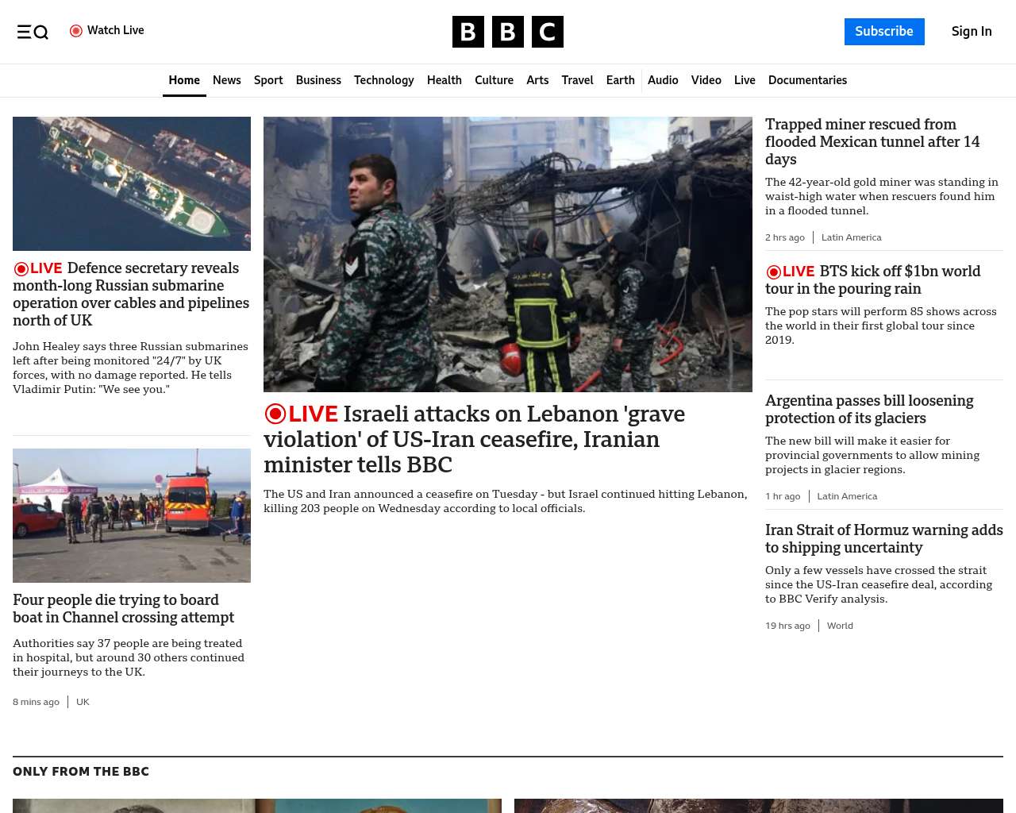Screen dimensions: 1016x813
Task: Open BTS $1bn world tour headline
Action: 873,280
